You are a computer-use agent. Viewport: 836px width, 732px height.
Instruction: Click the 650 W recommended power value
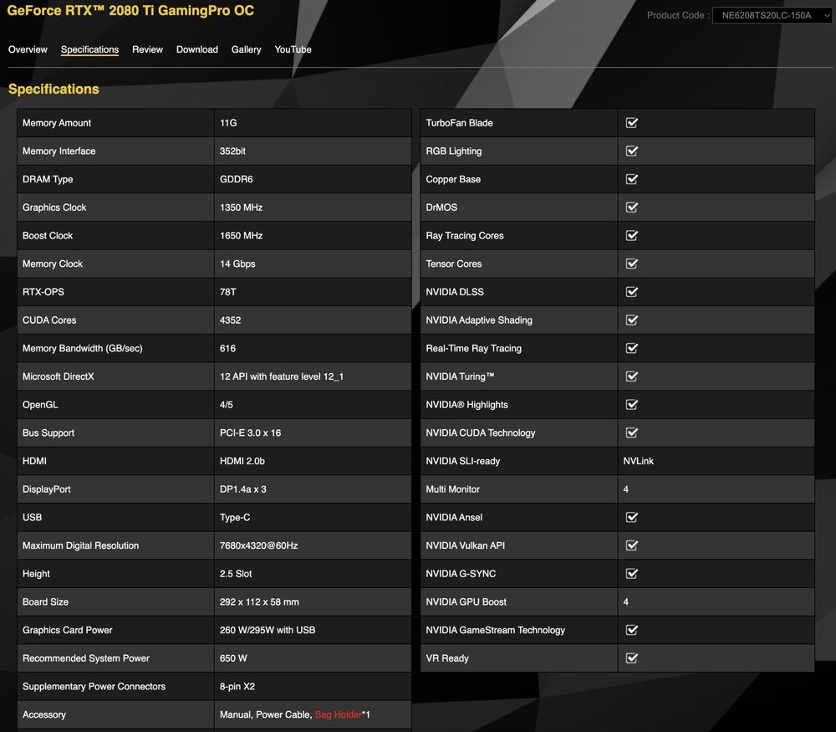[x=233, y=658]
